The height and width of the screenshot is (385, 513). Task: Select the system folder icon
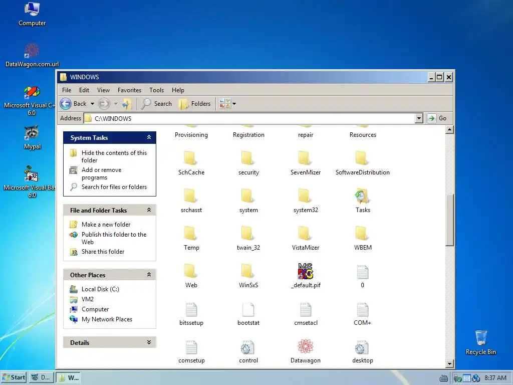click(x=247, y=196)
